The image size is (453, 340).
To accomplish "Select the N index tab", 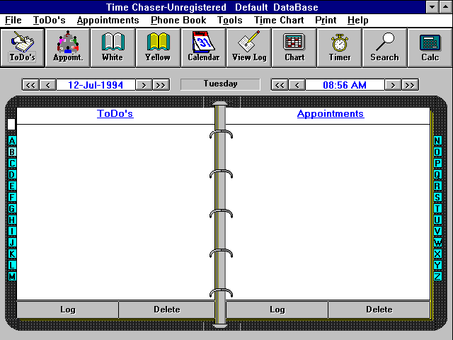I will point(437,141).
